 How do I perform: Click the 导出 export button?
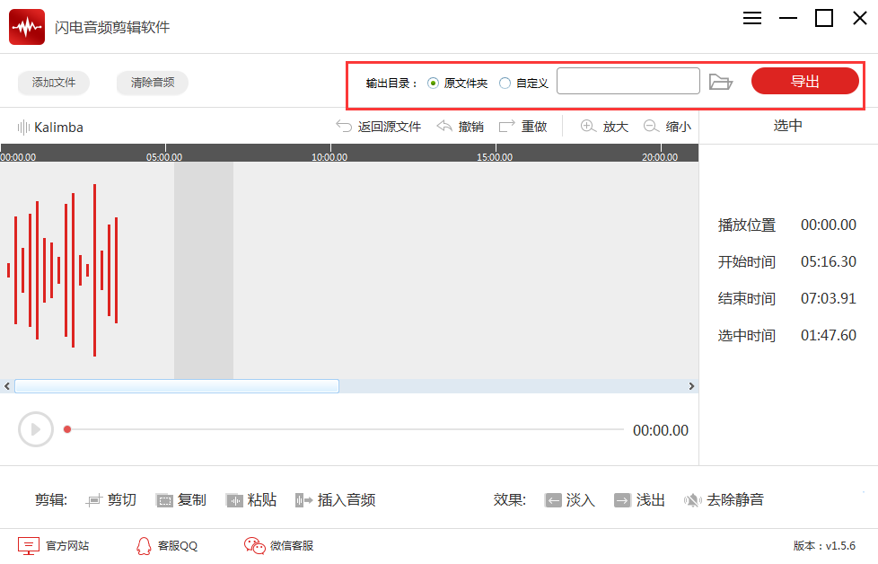pos(804,81)
